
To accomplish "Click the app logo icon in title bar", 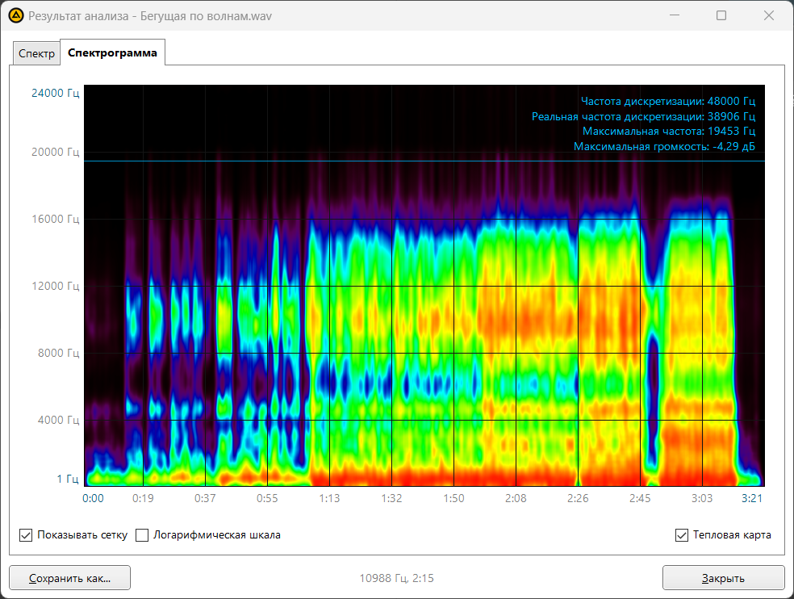I will tap(15, 15).
